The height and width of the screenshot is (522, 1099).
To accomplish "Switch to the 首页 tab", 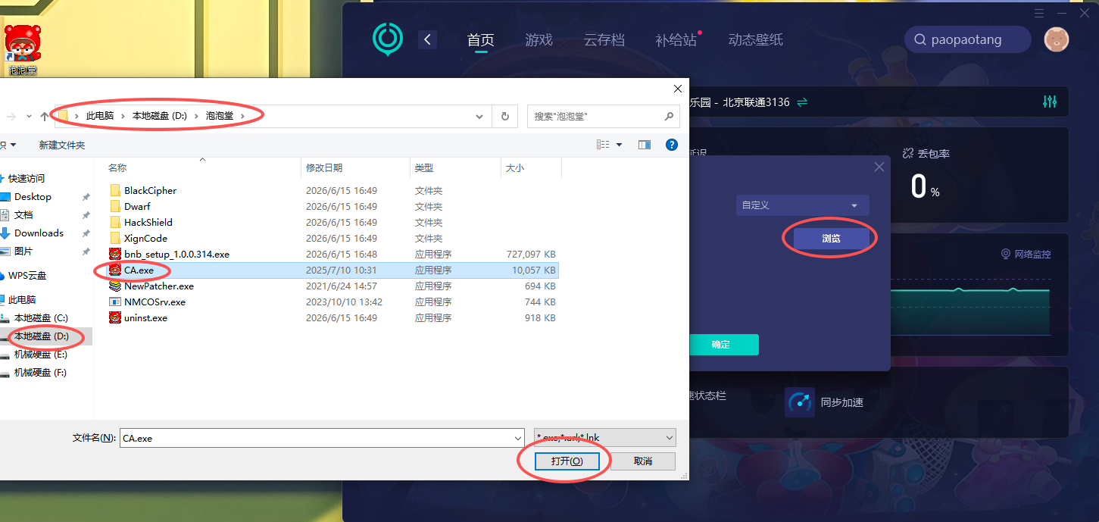I will click(x=481, y=40).
